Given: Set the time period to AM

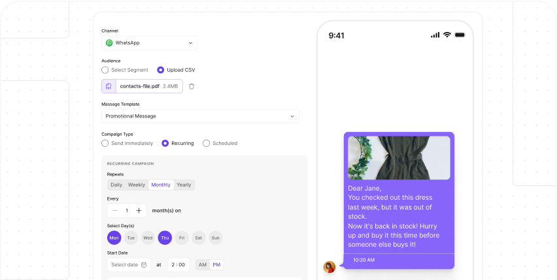Looking at the screenshot, I should click(203, 265).
